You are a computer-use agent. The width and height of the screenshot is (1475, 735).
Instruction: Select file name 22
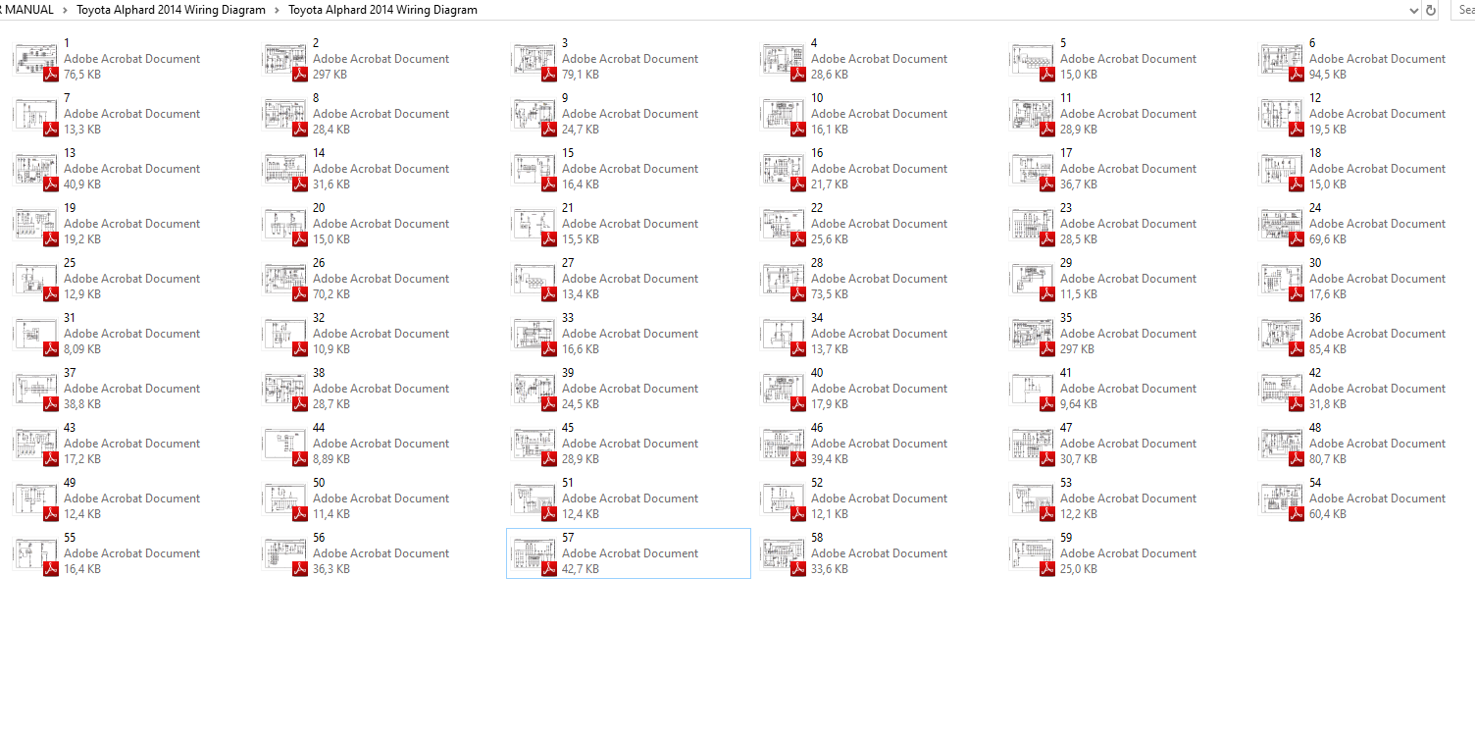817,208
